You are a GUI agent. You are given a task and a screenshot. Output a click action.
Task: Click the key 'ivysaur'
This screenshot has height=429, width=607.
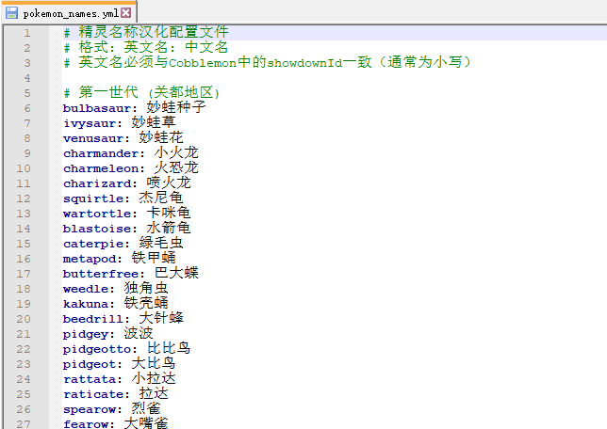[x=89, y=123]
